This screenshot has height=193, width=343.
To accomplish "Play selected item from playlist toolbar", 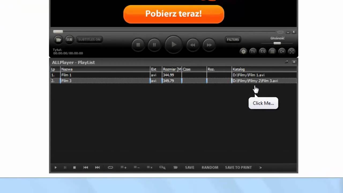I will click(55, 168).
